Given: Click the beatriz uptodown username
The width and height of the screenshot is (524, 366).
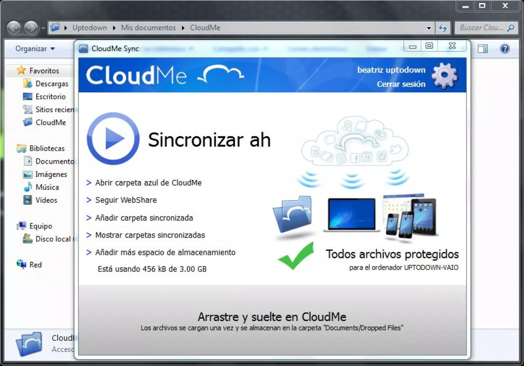Looking at the screenshot, I should coord(392,70).
